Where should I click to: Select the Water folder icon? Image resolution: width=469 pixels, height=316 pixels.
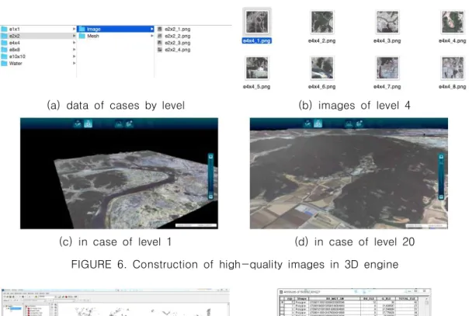(4, 64)
